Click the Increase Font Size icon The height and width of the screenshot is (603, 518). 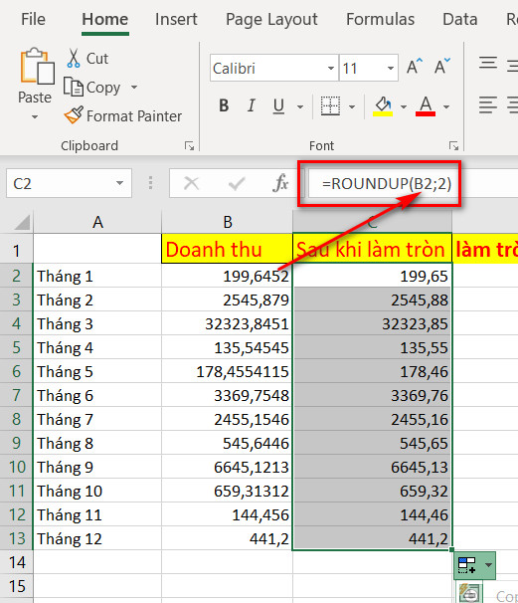point(415,67)
